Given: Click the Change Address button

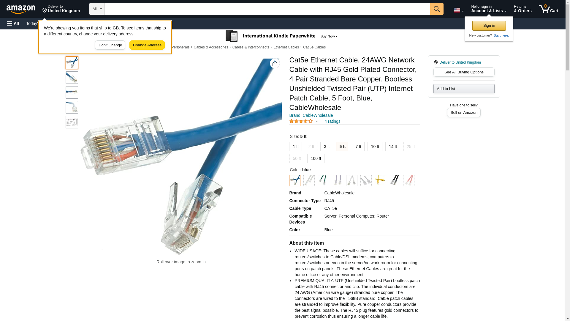Looking at the screenshot, I should click(147, 45).
